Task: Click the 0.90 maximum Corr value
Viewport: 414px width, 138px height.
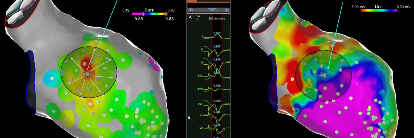Action: pos(171,10)
